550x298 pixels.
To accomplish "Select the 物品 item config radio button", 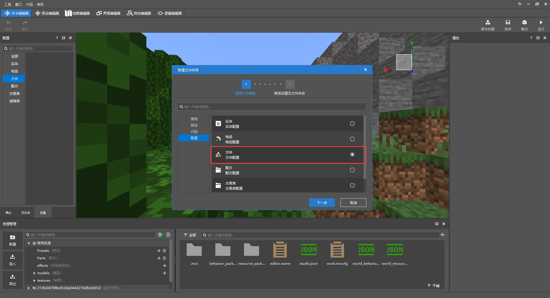I will (352, 139).
